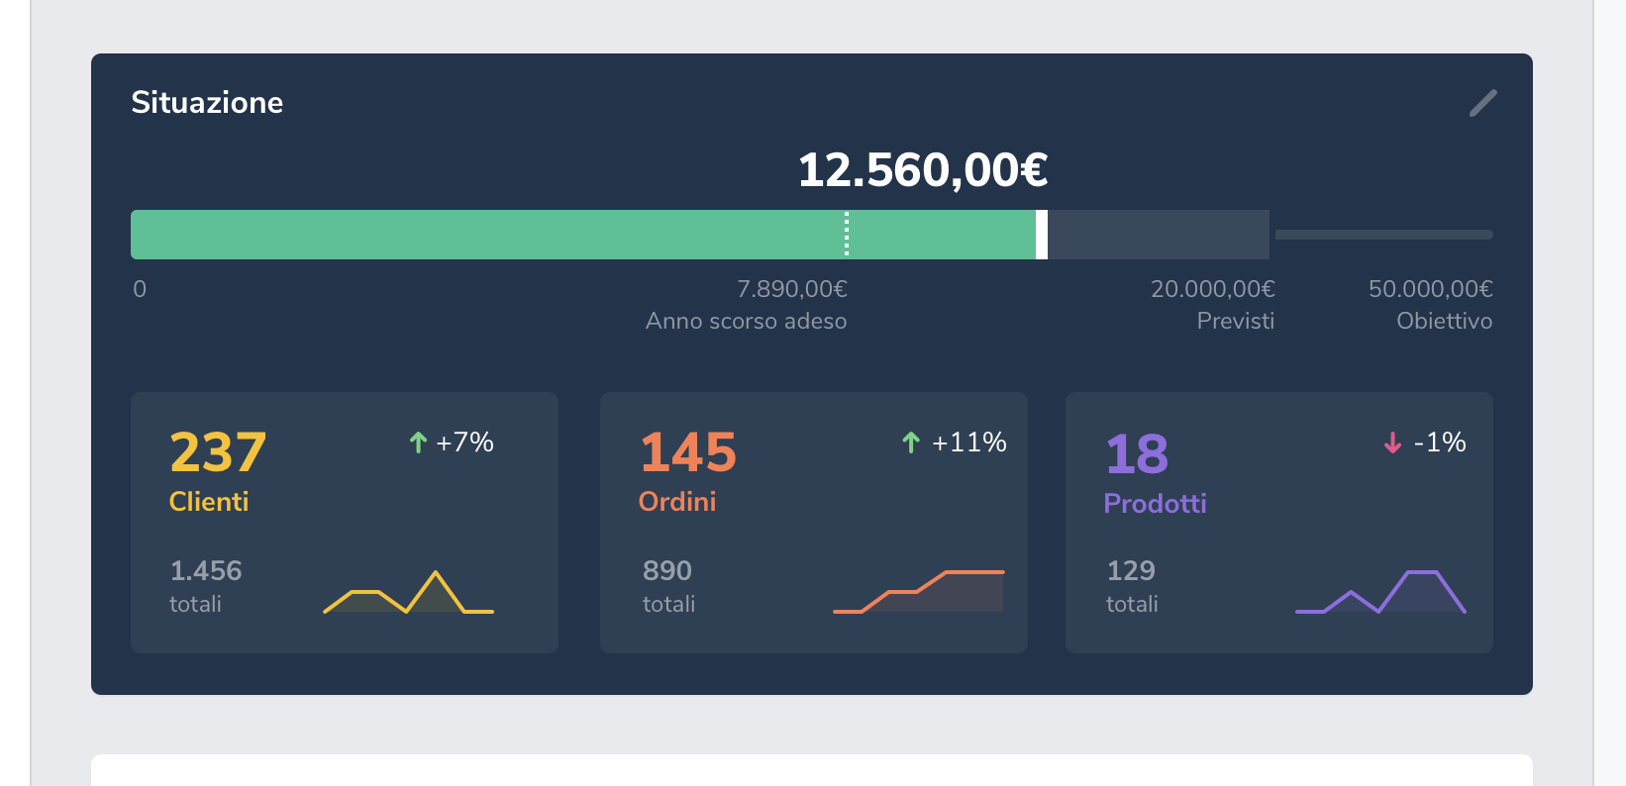Click the green up arrow next to +7%
This screenshot has height=786, width=1626.
(418, 442)
